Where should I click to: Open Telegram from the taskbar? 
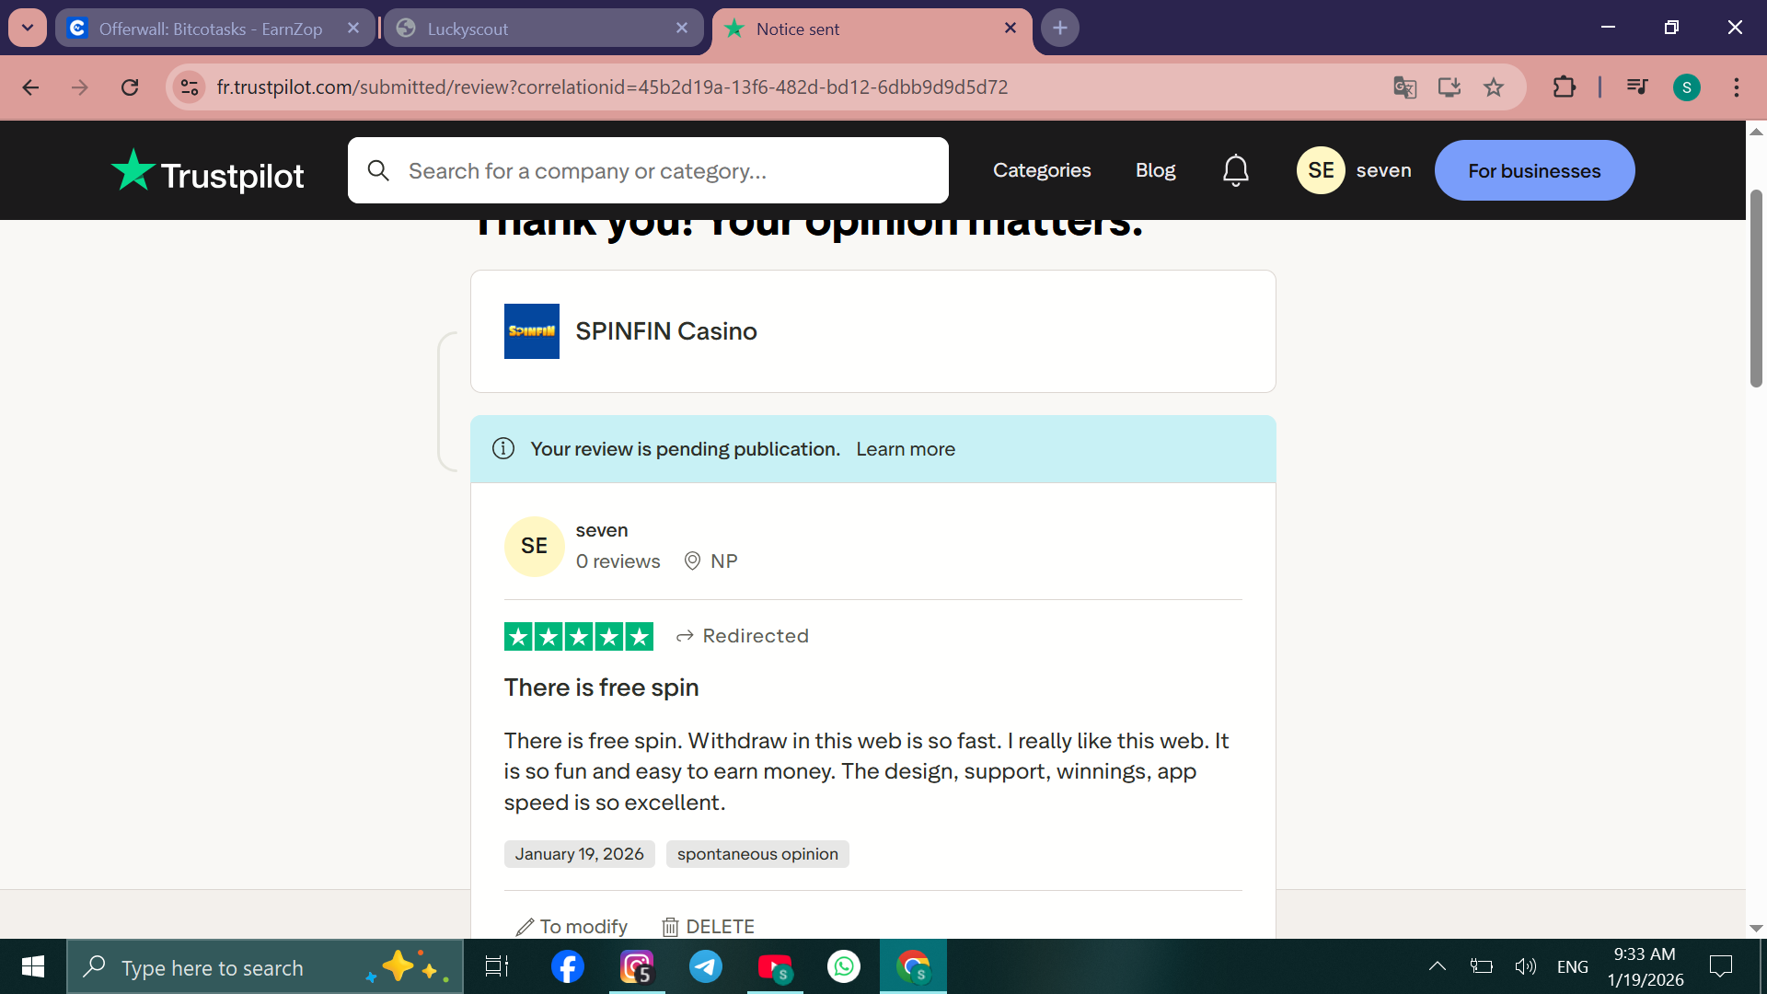click(706, 966)
